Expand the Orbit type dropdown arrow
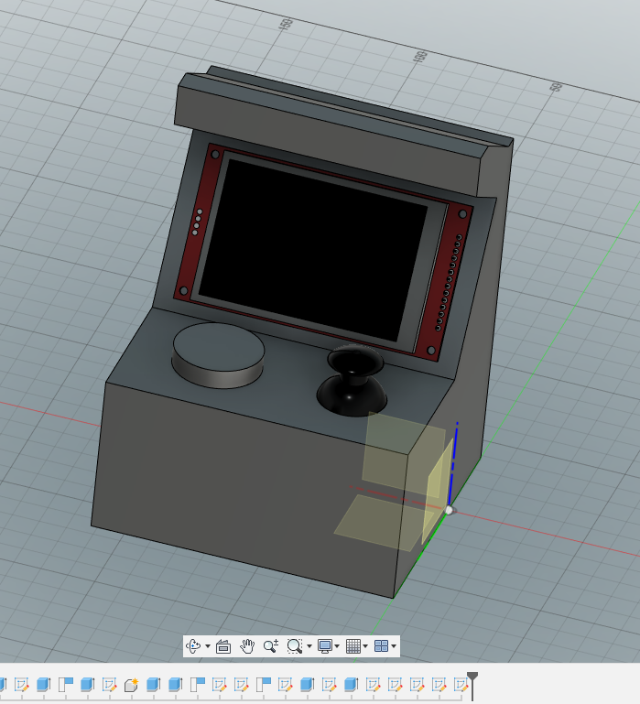The height and width of the screenshot is (704, 640). [208, 647]
